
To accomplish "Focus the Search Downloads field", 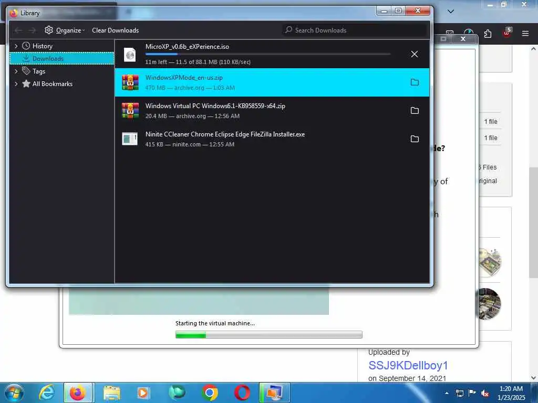I will pyautogui.click(x=355, y=30).
